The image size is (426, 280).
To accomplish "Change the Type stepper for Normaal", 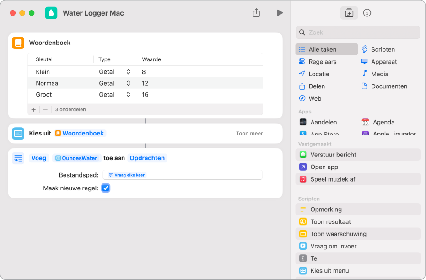I will [x=128, y=83].
